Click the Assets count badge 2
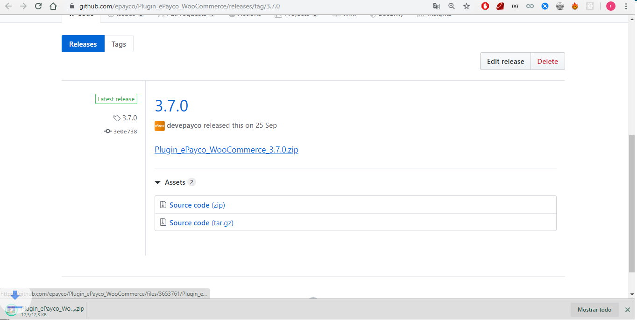 click(192, 182)
